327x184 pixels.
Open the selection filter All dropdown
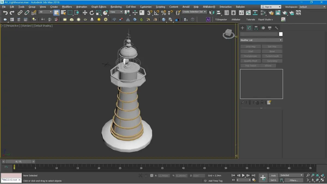point(45,12)
